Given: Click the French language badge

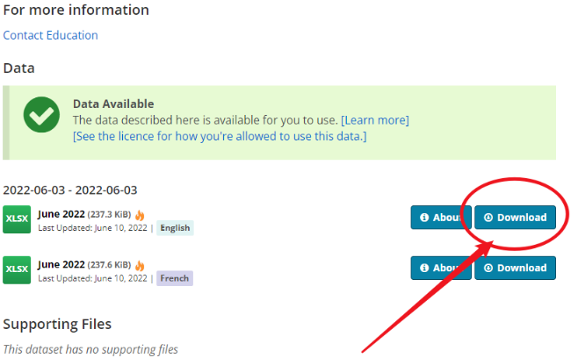Looking at the screenshot, I should pos(174,278).
